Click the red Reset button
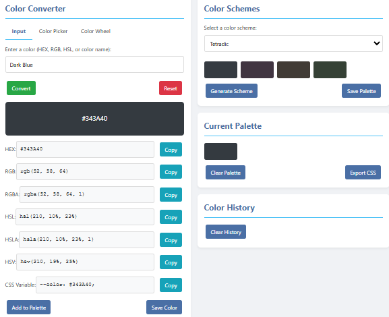Viewport: 389px width, 317px height. point(171,88)
